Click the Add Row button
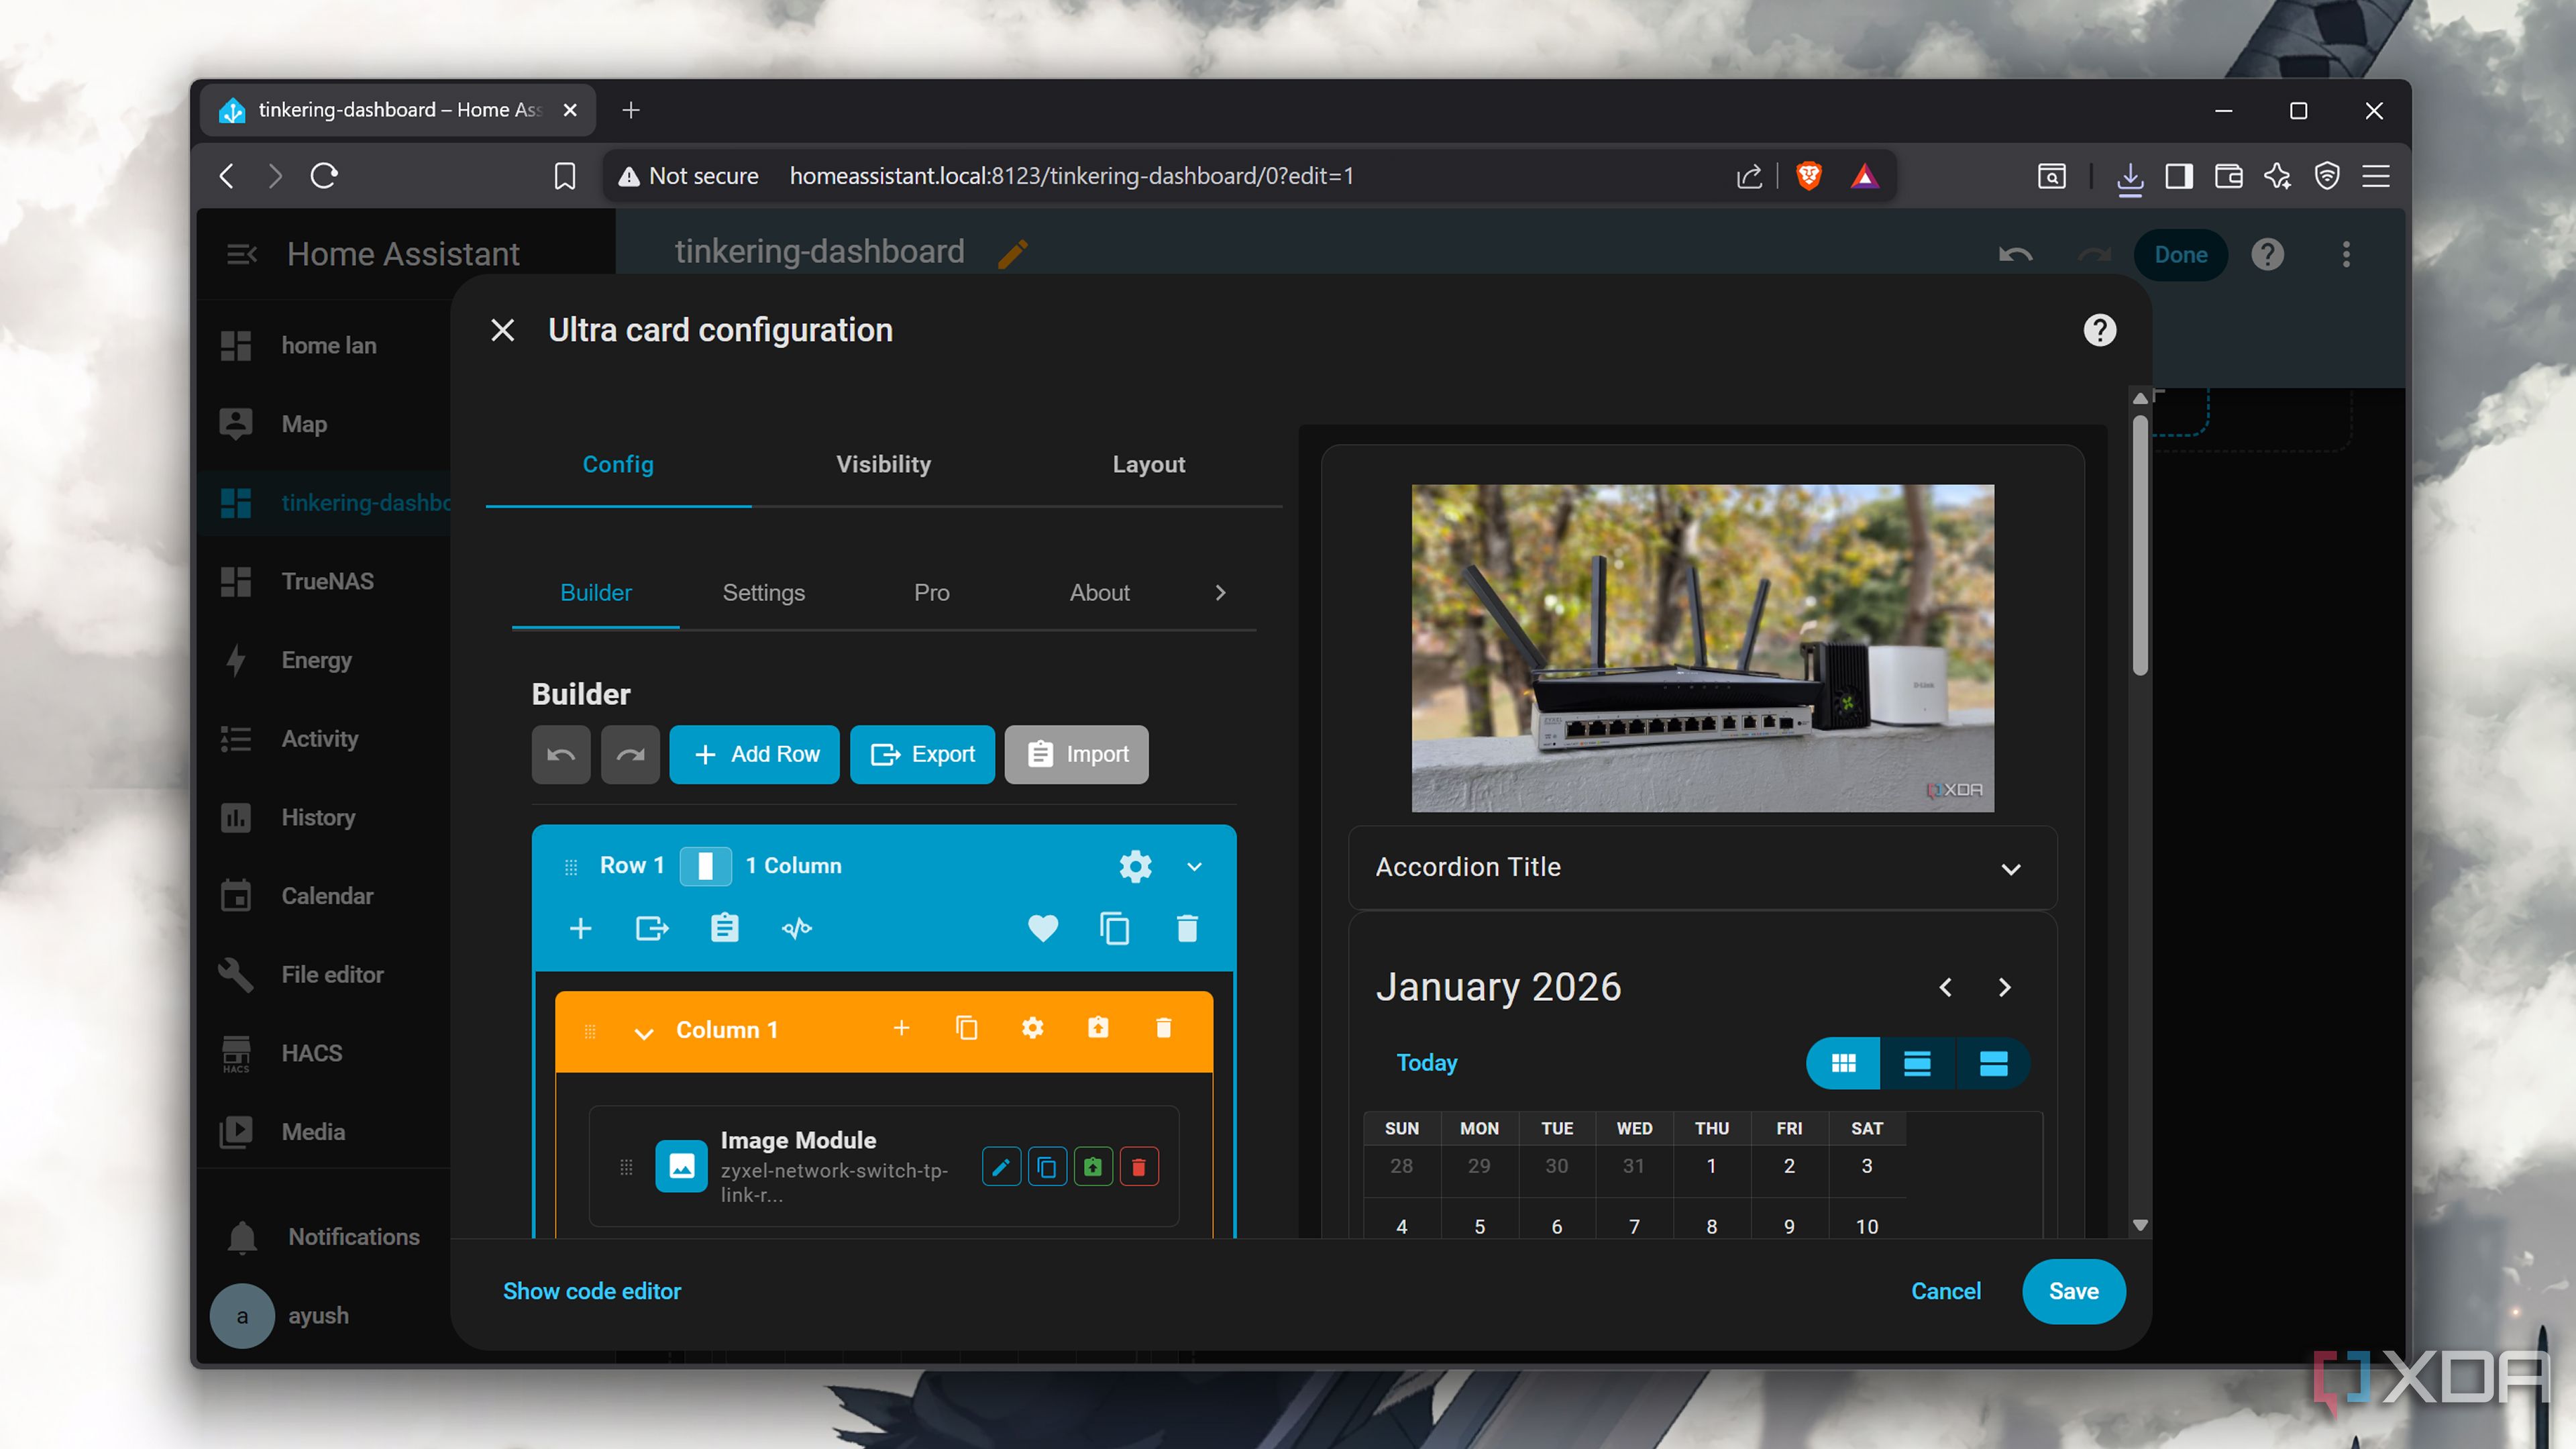Screen dimensions: 2576x1449 click(x=754, y=755)
